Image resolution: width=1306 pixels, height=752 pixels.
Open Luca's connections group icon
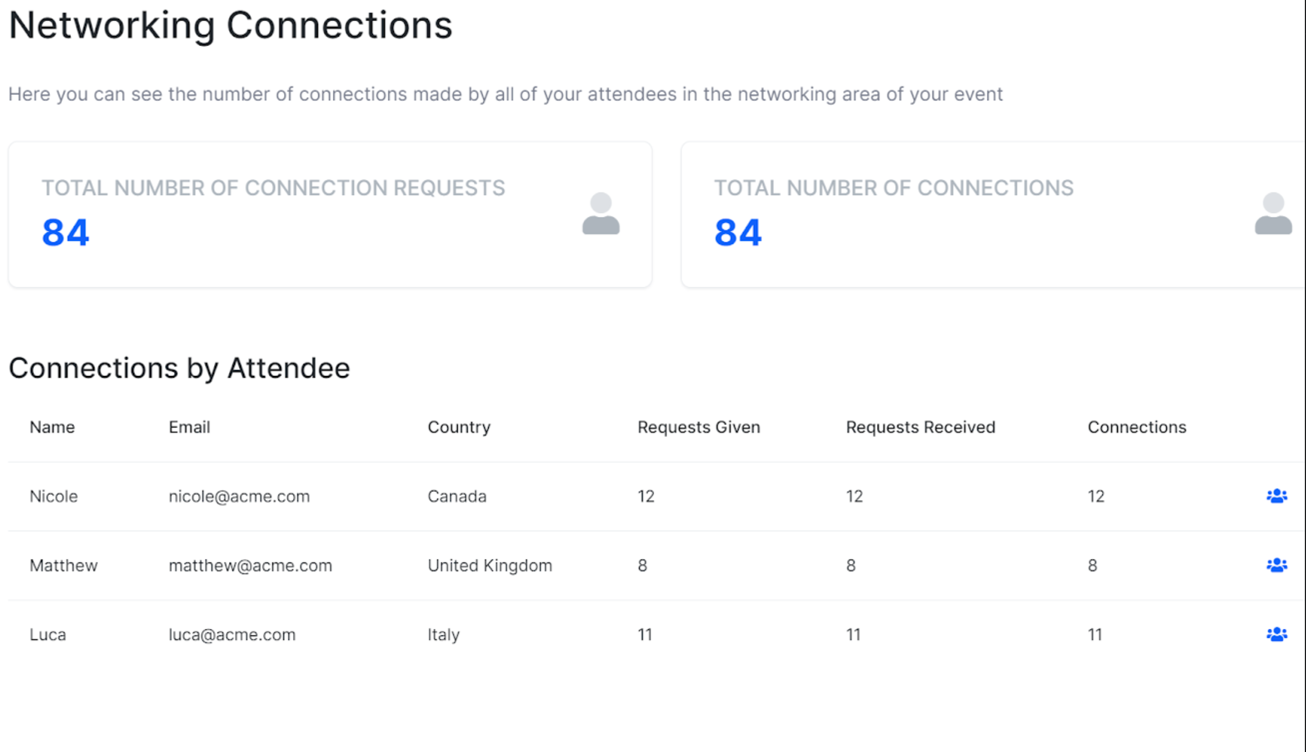pyautogui.click(x=1276, y=634)
